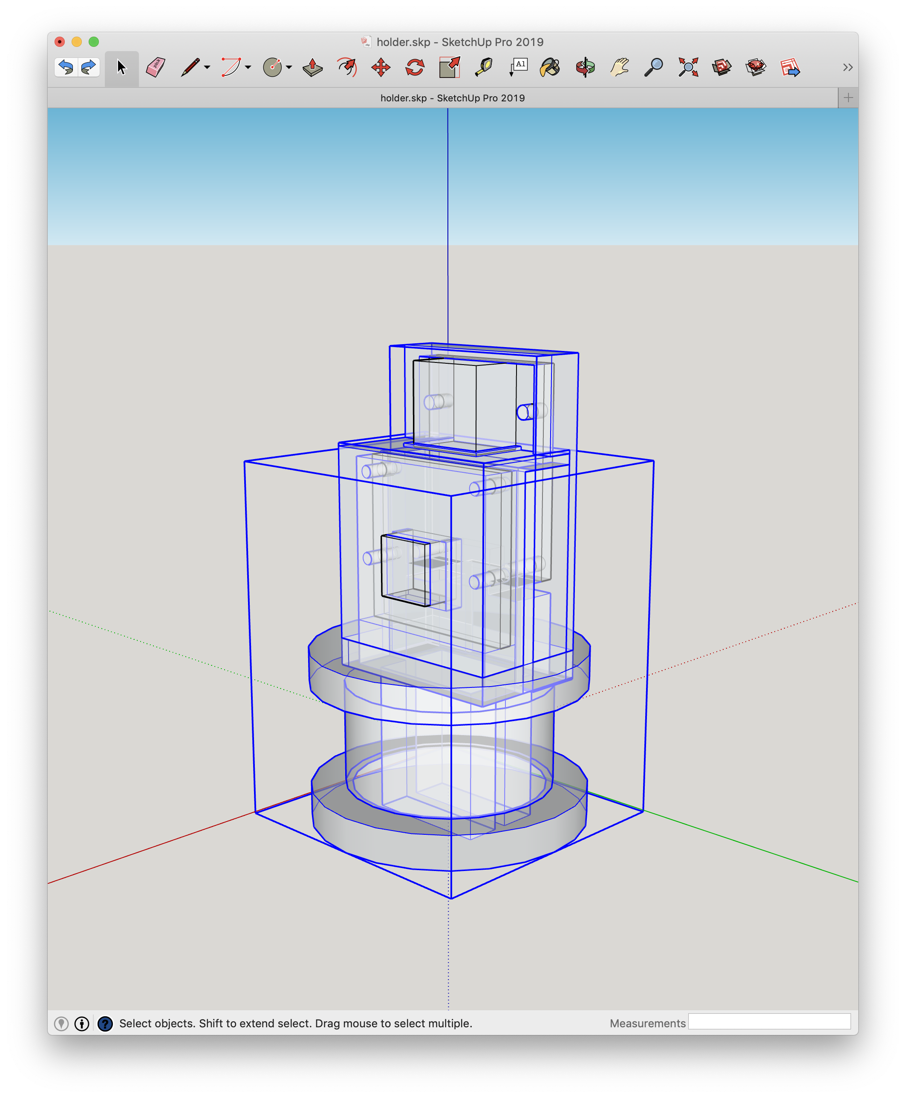Click the credits info status icon
This screenshot has height=1098, width=906.
pyautogui.click(x=82, y=1023)
